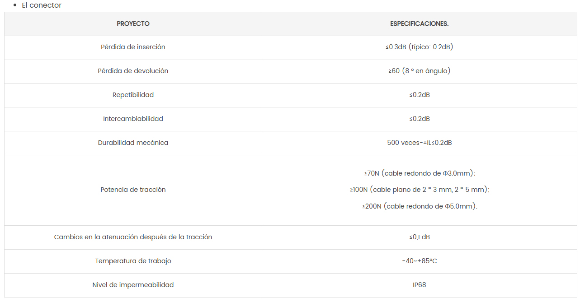Select the 'Pérdida de devolución' cell

click(133, 71)
